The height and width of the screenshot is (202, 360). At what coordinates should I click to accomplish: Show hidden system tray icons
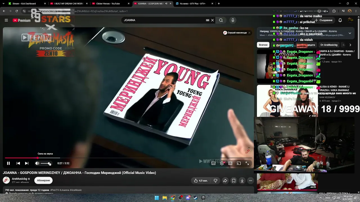tap(321, 198)
